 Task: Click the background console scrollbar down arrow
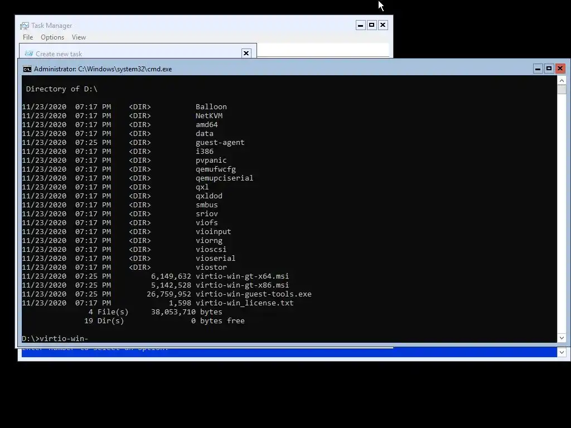[562, 352]
